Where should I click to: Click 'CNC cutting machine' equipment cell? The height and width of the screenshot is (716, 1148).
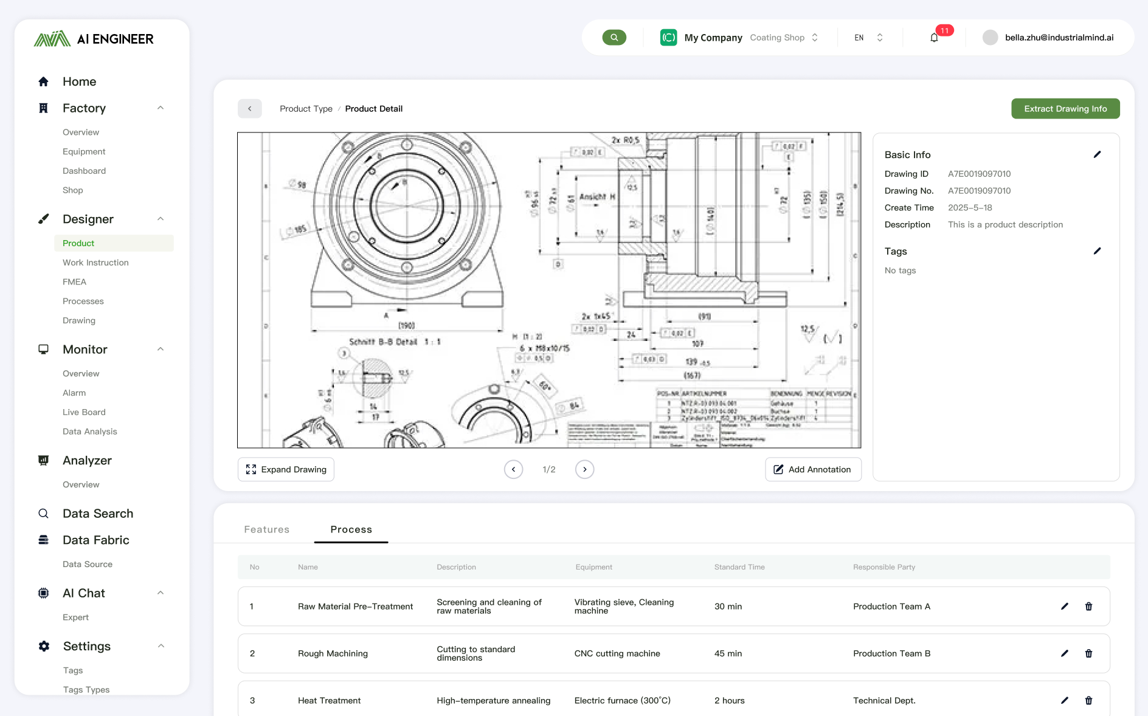(x=617, y=653)
